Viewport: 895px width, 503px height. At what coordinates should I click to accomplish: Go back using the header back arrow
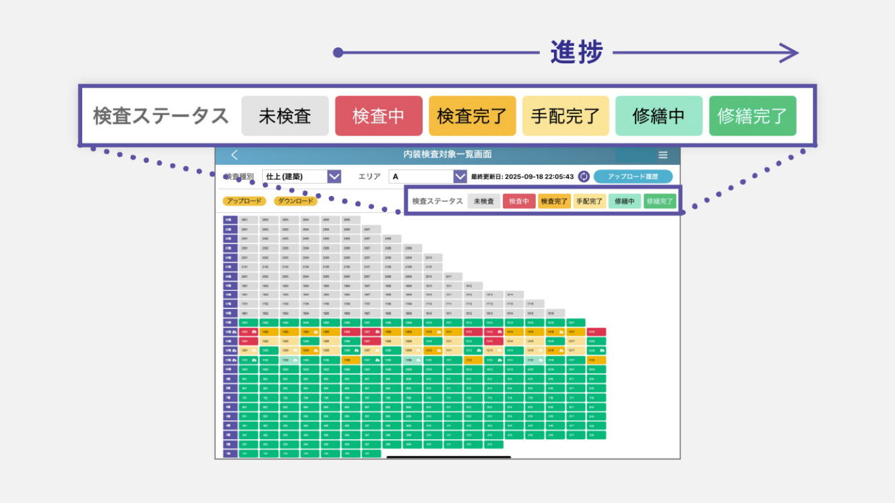coord(235,155)
